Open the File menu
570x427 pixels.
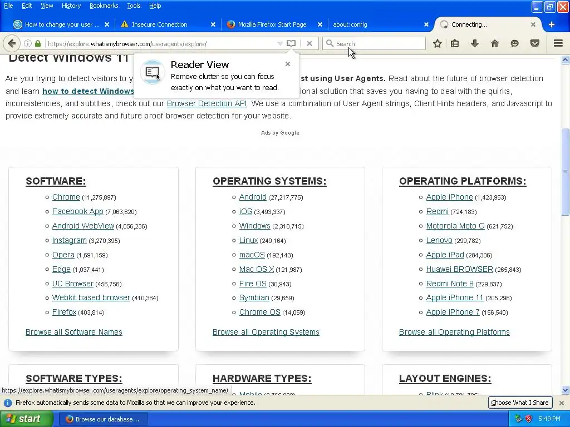8,6
